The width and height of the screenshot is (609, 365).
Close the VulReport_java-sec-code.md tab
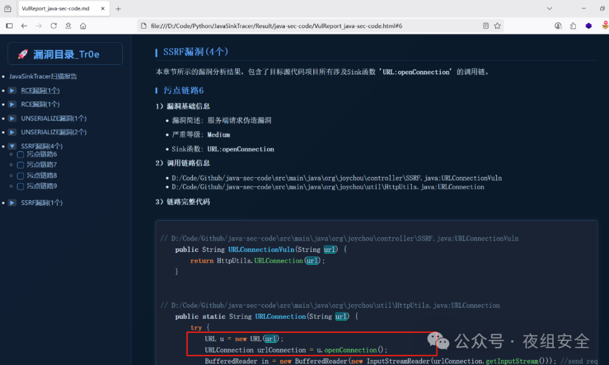103,8
